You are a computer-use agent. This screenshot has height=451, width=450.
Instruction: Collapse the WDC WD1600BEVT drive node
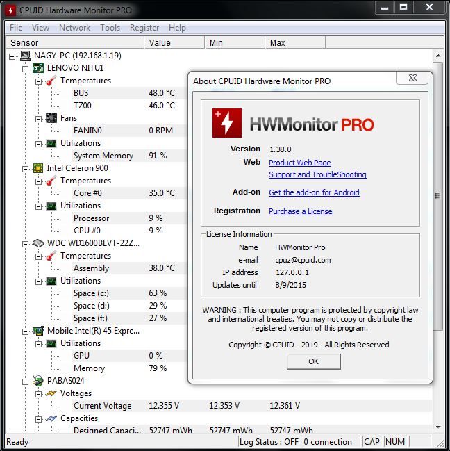25,244
